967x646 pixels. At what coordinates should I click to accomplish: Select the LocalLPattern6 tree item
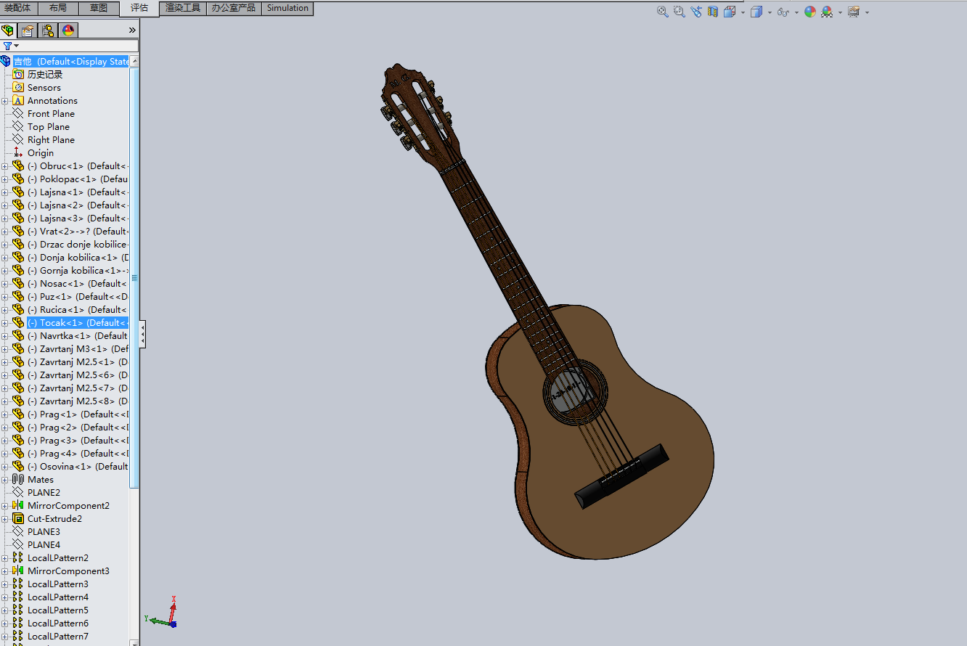pos(58,623)
